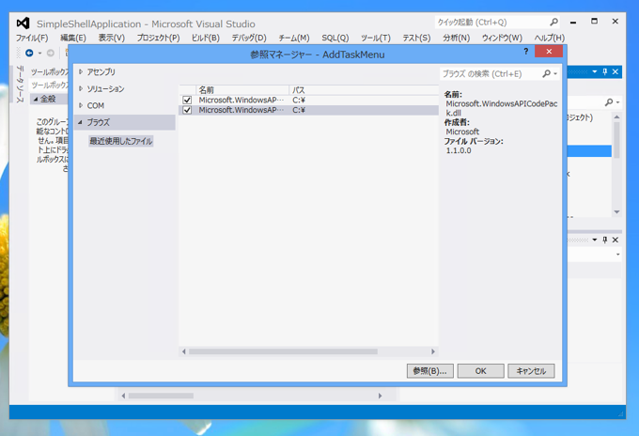Click the キャンセル button
The height and width of the screenshot is (436, 639).
(x=531, y=371)
